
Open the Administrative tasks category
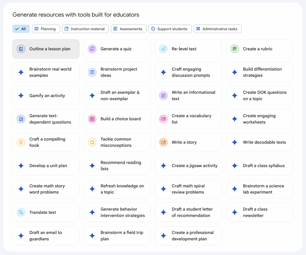click(x=217, y=29)
